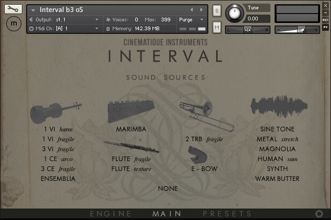Open settings via the gear icon

click(319, 214)
